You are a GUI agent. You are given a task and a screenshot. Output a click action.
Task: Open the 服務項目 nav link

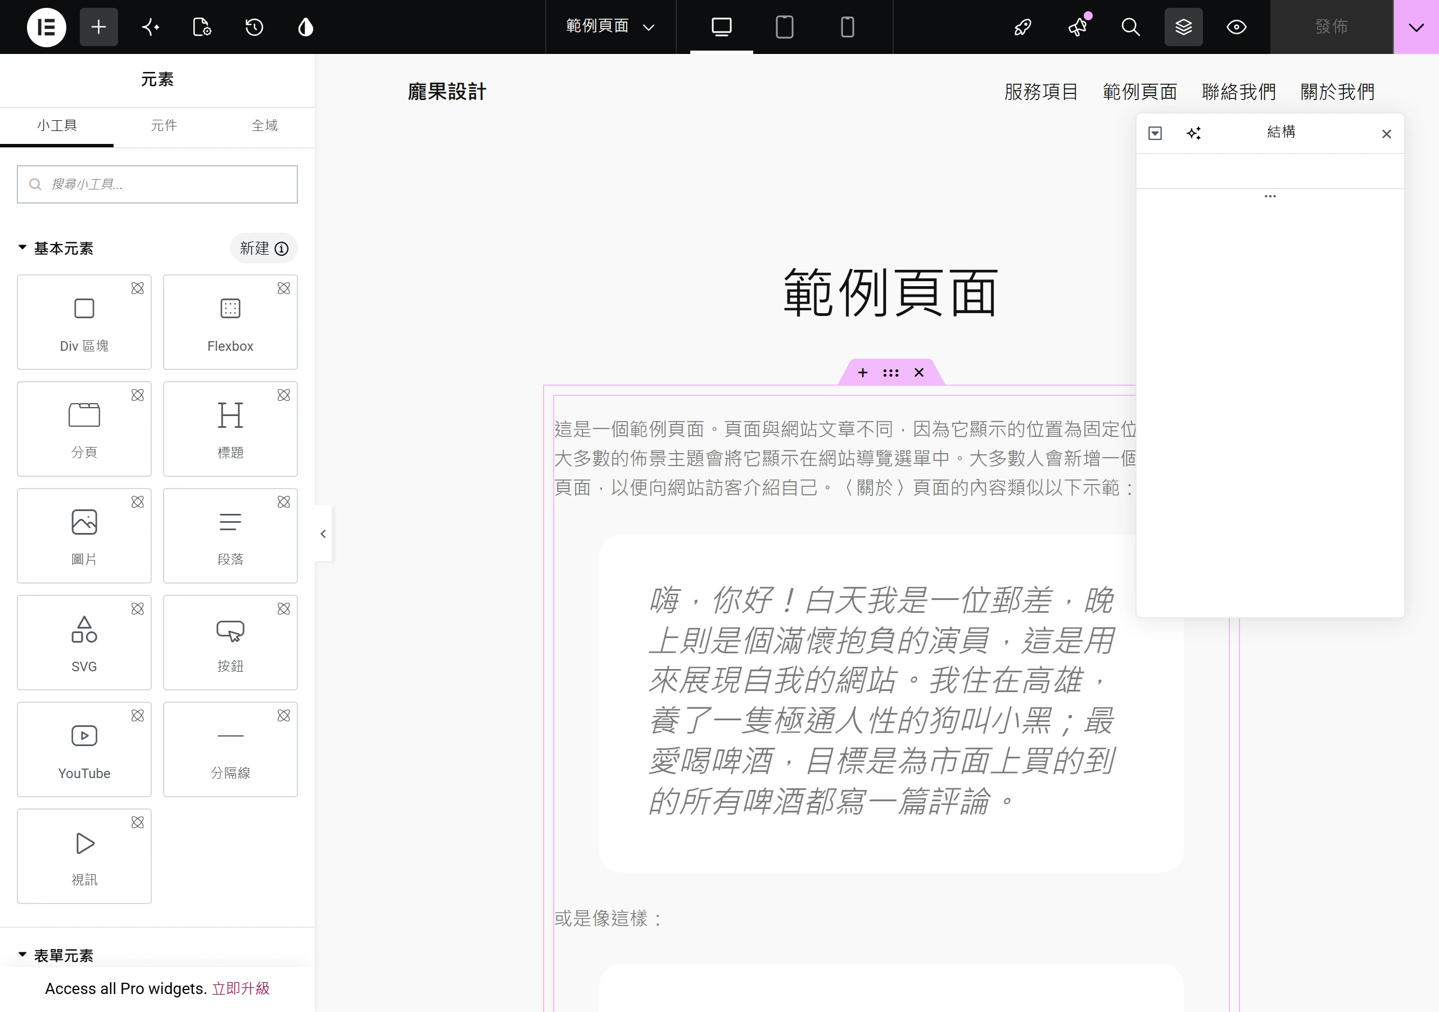tap(1041, 92)
